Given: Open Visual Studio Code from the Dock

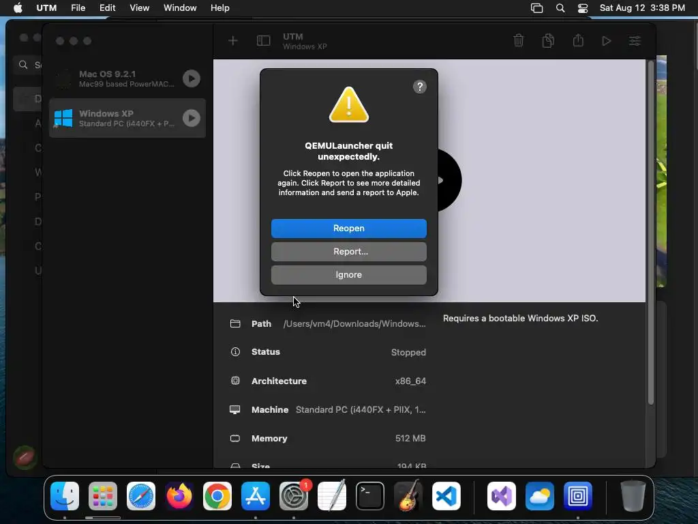Looking at the screenshot, I should (x=446, y=496).
